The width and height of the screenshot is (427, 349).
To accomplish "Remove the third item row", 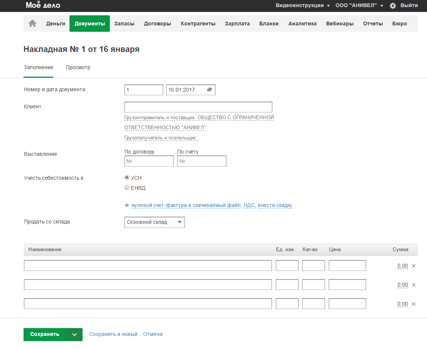I will click(414, 304).
